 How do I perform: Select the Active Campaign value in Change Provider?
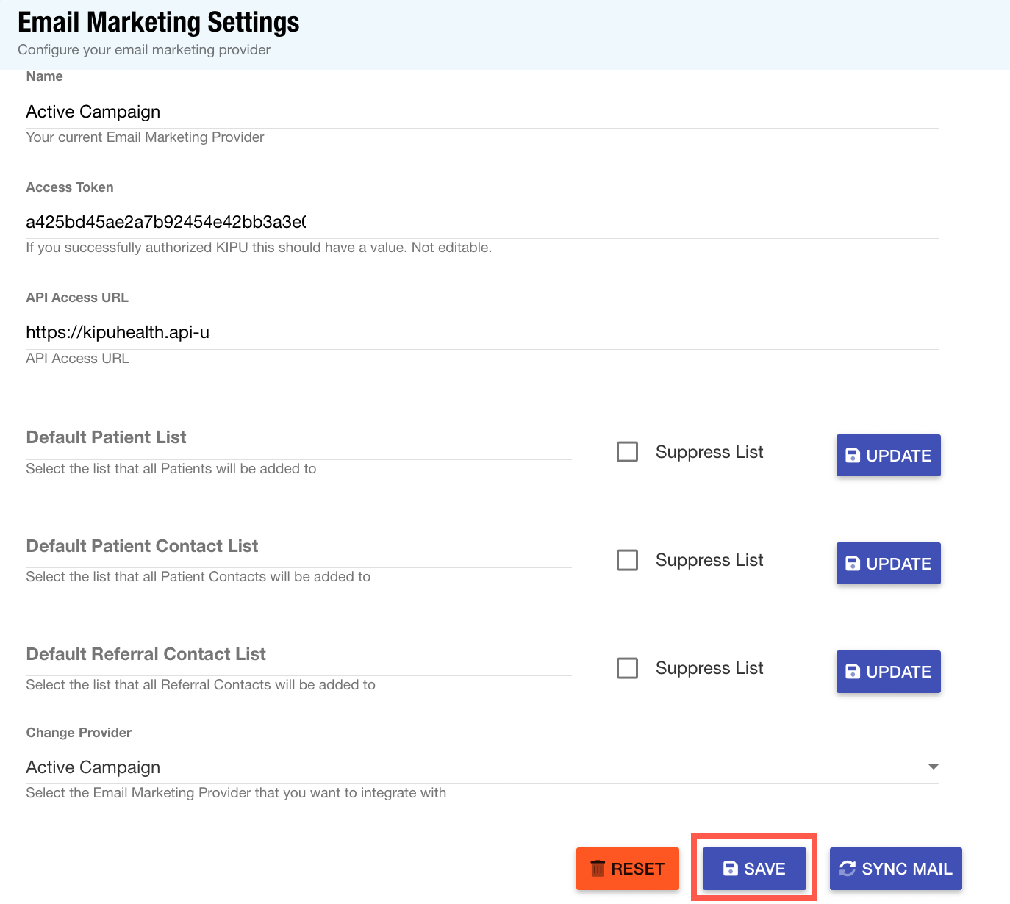point(93,767)
